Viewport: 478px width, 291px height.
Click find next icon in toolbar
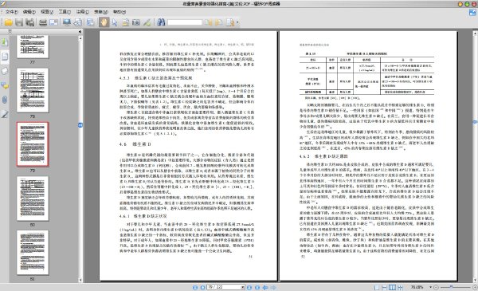pyautogui.click(x=219, y=22)
